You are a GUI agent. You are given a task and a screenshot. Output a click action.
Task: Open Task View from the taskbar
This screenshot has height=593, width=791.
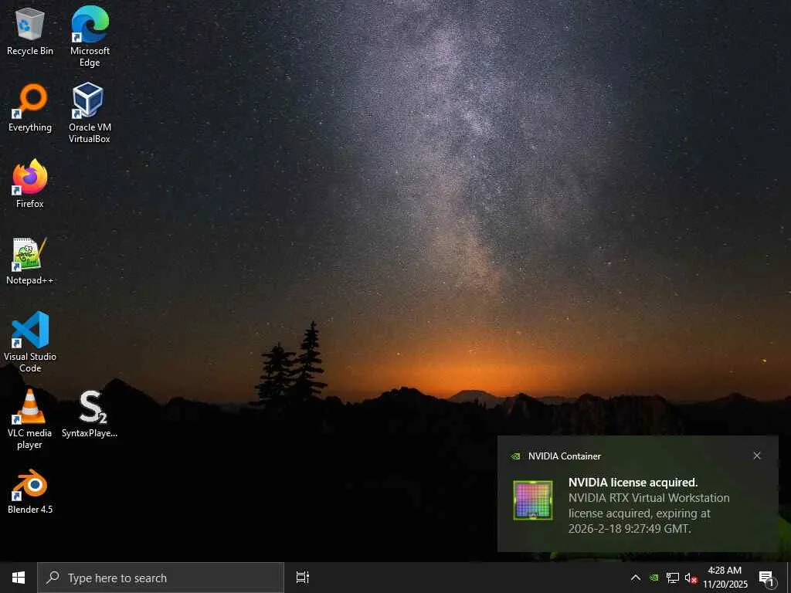click(x=302, y=578)
